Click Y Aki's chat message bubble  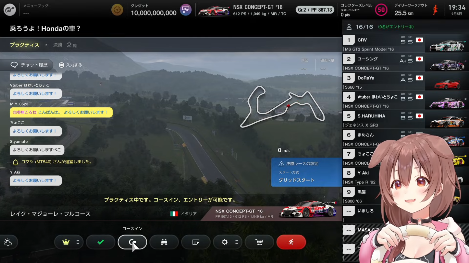(36, 181)
